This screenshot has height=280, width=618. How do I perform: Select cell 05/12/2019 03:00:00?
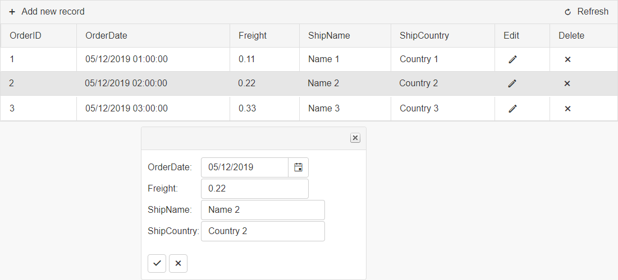[153, 108]
